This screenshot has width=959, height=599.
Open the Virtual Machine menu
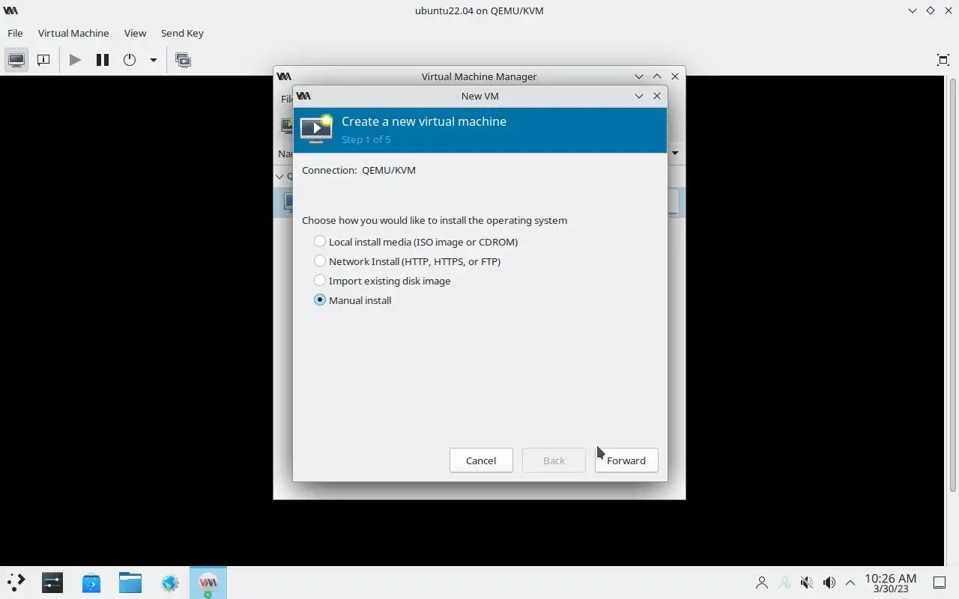(x=73, y=33)
